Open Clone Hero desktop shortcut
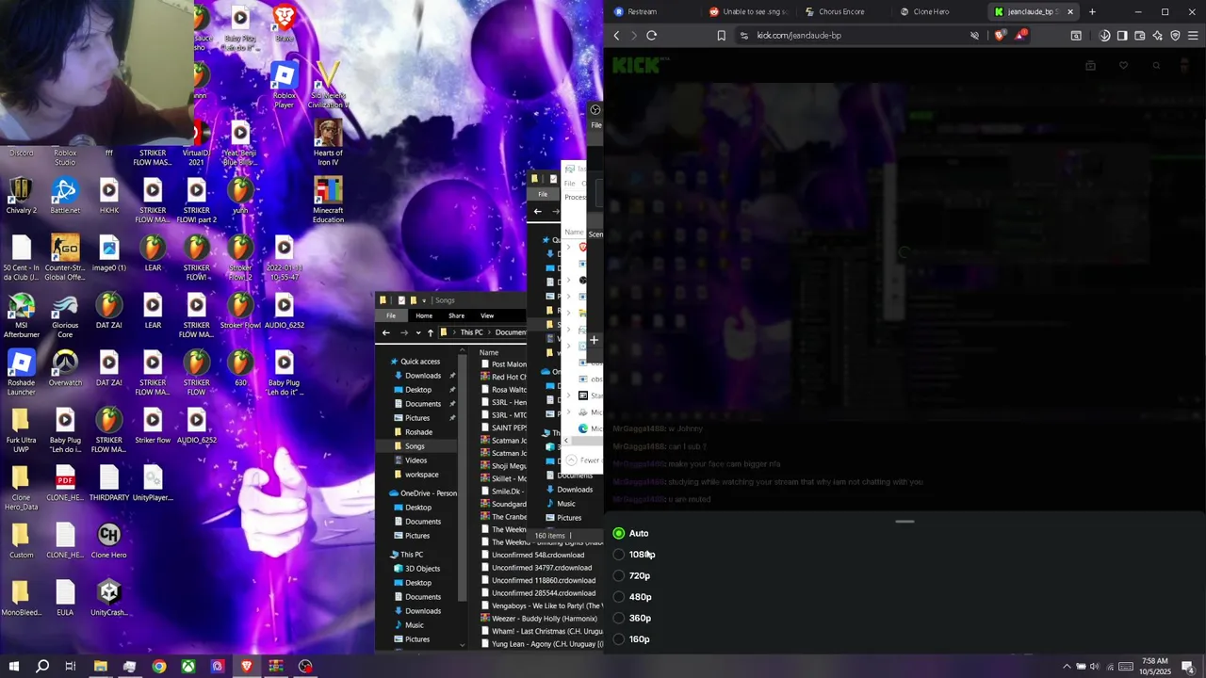 click(x=108, y=540)
